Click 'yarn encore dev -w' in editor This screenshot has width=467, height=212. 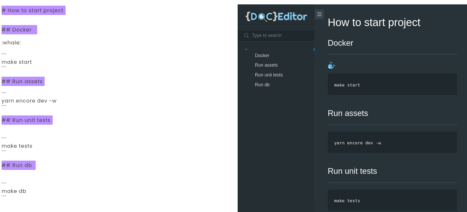tap(29, 101)
